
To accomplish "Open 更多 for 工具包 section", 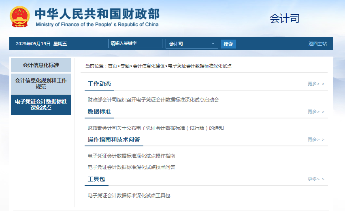I will [315, 179].
